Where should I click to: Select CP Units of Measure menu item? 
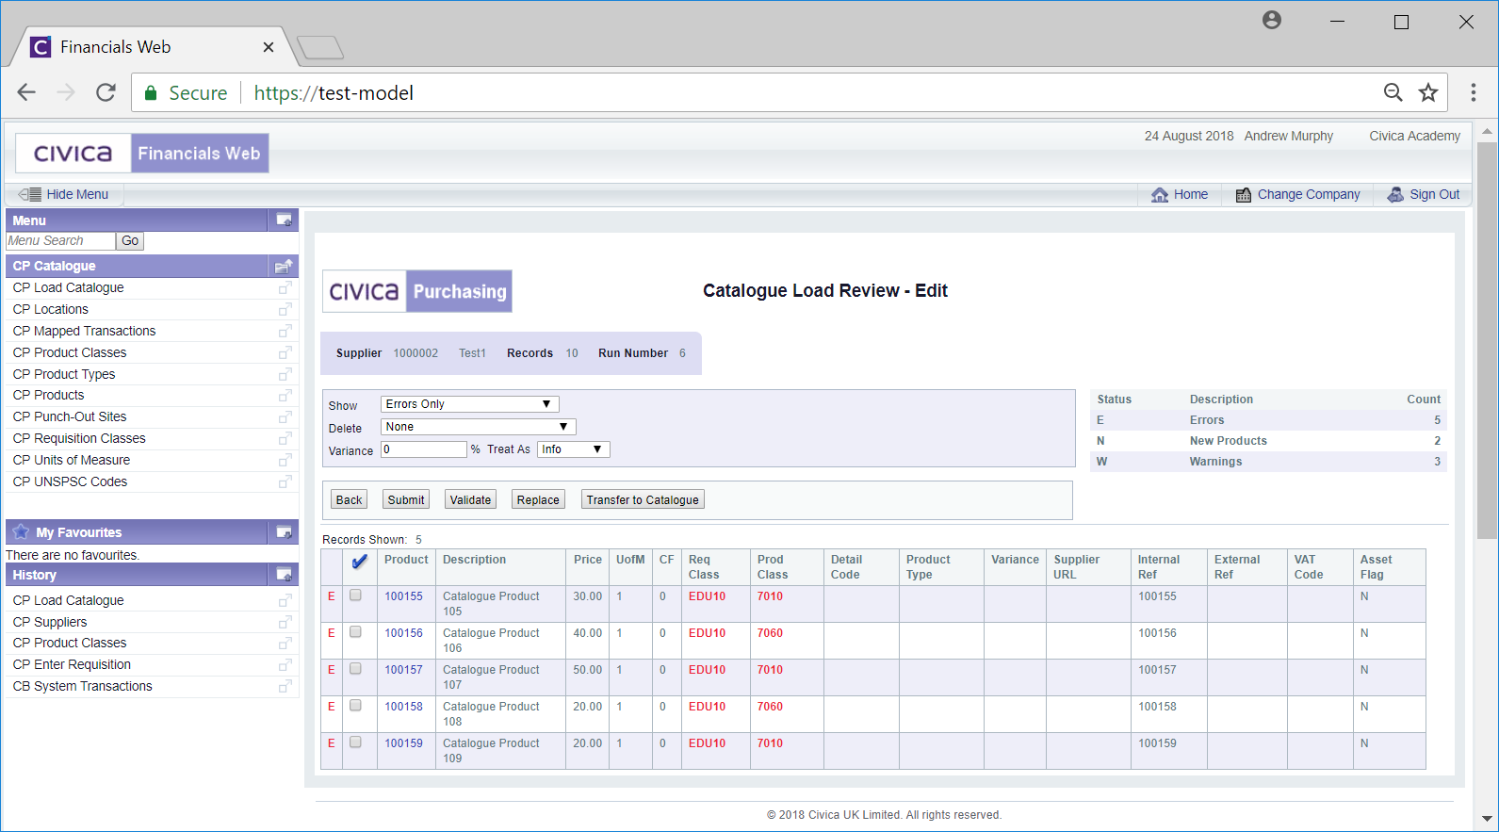pos(72,460)
